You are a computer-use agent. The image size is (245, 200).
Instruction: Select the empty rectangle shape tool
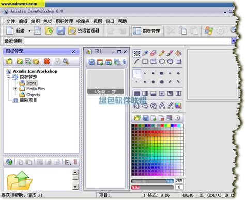tap(145, 61)
